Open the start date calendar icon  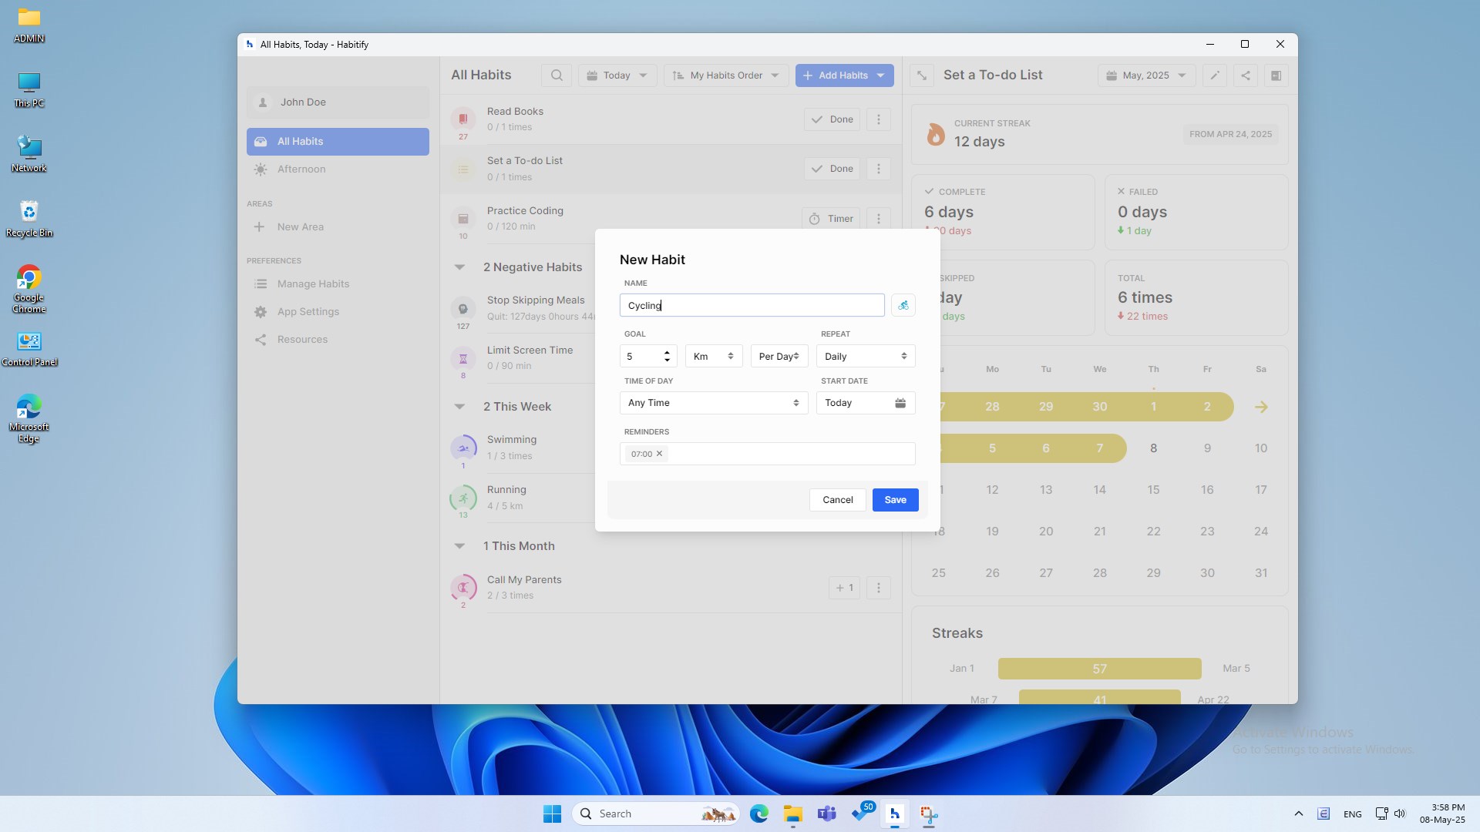pyautogui.click(x=900, y=403)
